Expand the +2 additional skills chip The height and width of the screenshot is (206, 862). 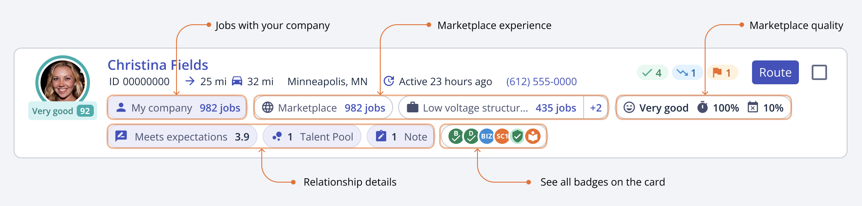pyautogui.click(x=596, y=108)
